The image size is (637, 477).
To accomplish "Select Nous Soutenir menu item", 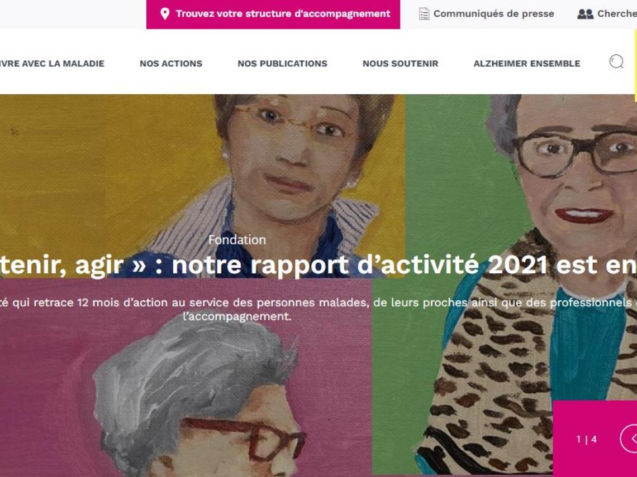I will 400,63.
